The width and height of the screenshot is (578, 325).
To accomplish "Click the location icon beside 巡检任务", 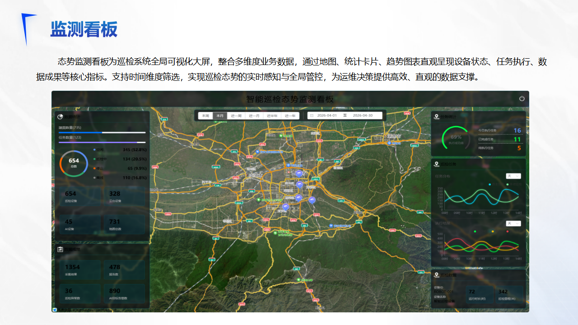I will pos(436,164).
